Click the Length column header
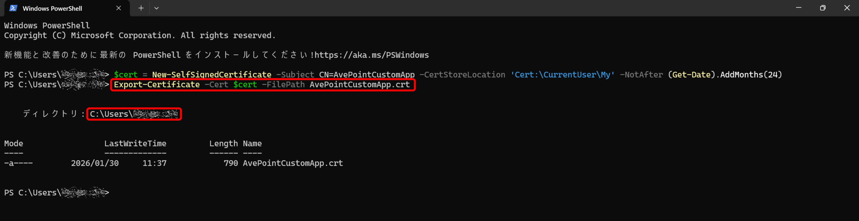Viewport: 859px width, 221px height. tap(223, 144)
